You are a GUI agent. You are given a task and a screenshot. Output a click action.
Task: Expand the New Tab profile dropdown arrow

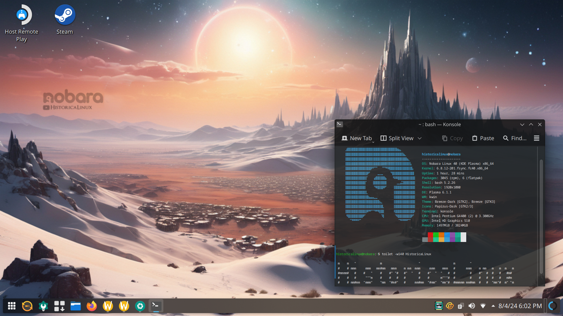[373, 142]
